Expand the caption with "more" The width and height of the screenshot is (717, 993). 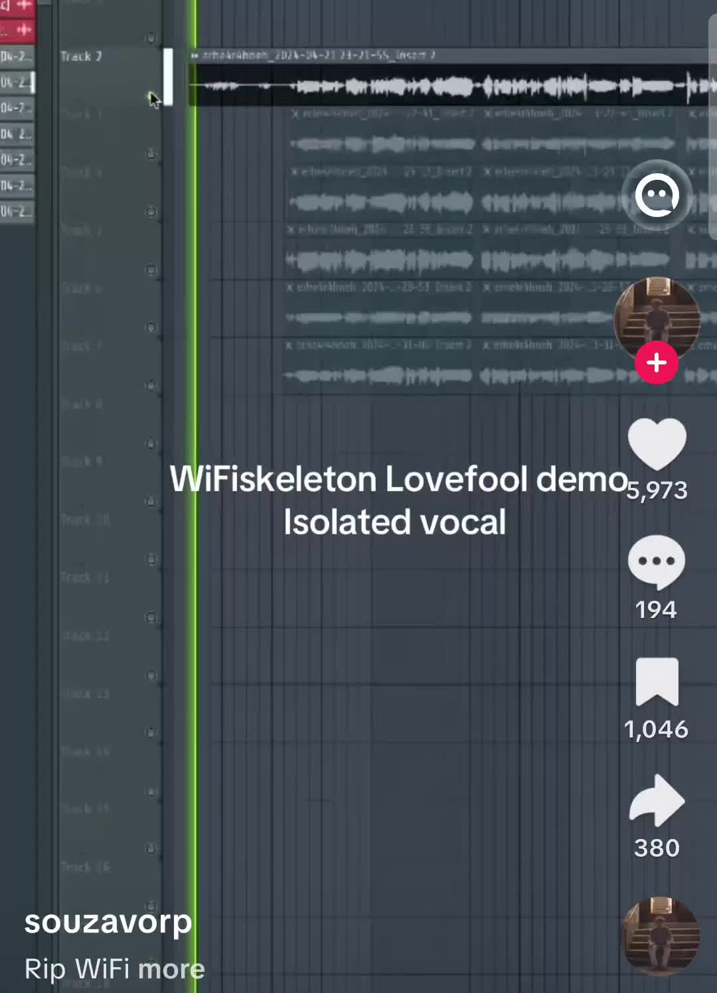[171, 969]
